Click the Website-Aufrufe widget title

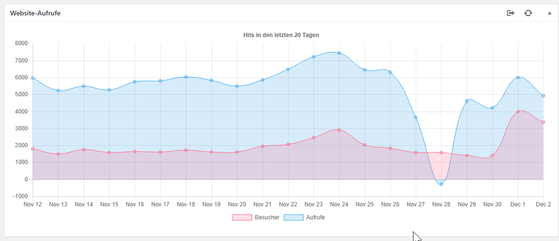click(35, 13)
